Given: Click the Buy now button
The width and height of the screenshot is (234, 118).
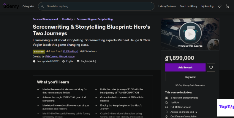Looking at the screenshot, I should pos(190,77).
